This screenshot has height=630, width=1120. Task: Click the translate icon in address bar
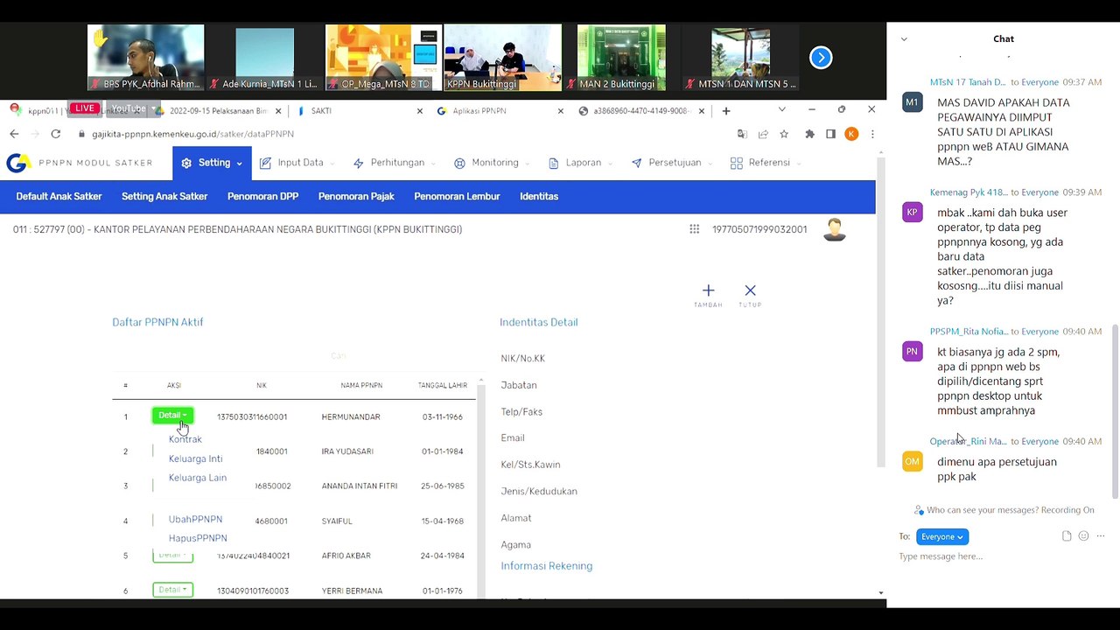[742, 134]
